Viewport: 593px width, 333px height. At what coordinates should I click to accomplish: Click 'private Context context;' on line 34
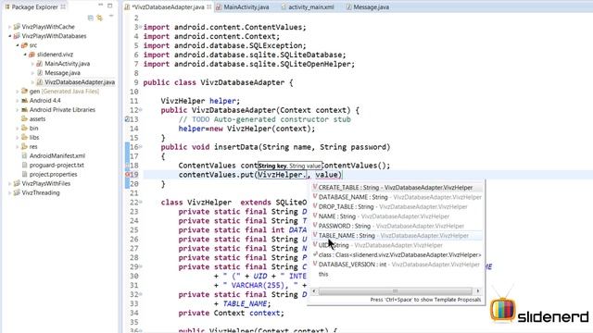[231, 313]
